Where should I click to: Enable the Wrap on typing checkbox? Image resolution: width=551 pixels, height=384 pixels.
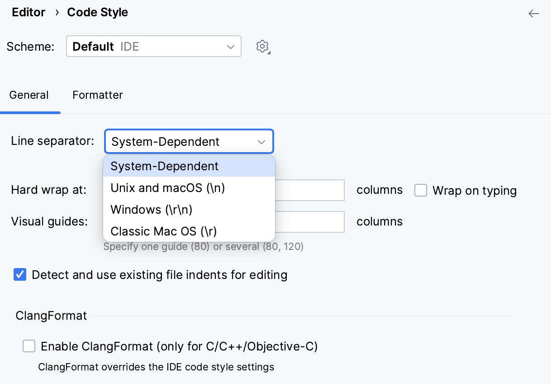pyautogui.click(x=420, y=190)
